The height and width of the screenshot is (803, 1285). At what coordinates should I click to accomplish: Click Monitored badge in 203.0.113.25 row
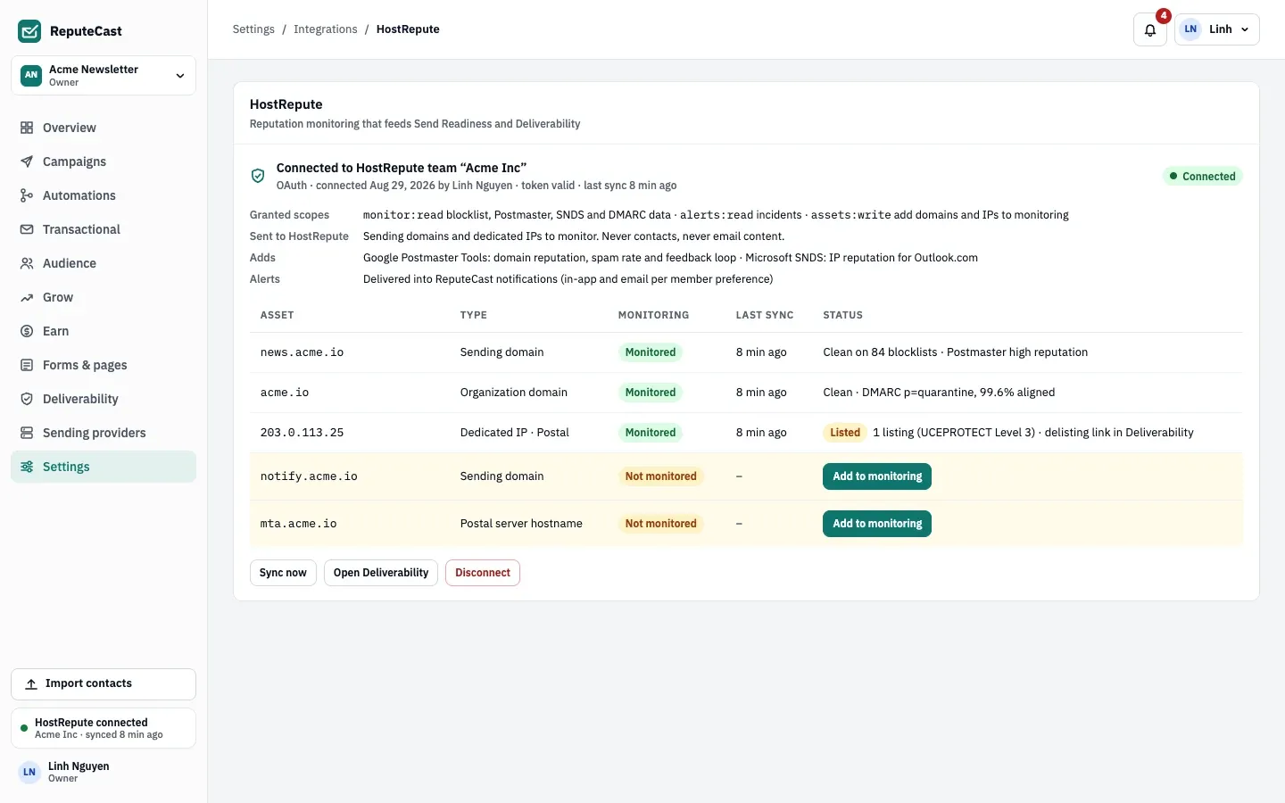point(651,433)
